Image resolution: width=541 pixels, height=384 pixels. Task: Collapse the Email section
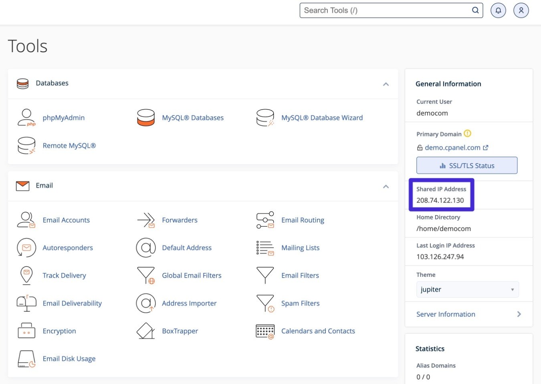pos(386,187)
